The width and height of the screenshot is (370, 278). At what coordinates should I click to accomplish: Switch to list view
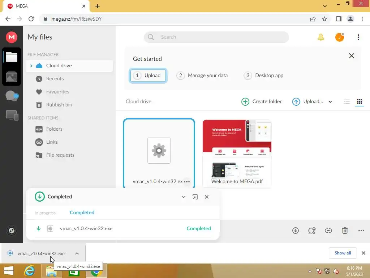[347, 102]
